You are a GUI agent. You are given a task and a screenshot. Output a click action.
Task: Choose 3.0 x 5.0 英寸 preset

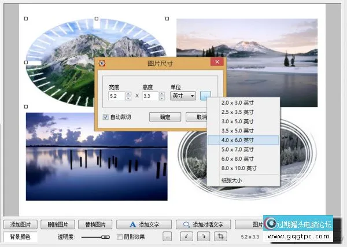(x=243, y=121)
